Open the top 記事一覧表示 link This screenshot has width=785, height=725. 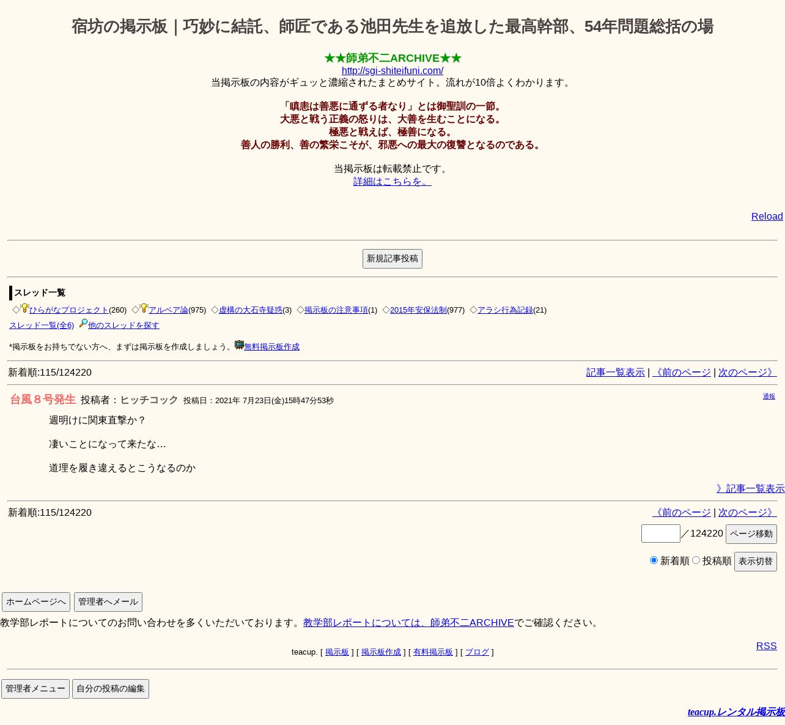pyautogui.click(x=616, y=373)
